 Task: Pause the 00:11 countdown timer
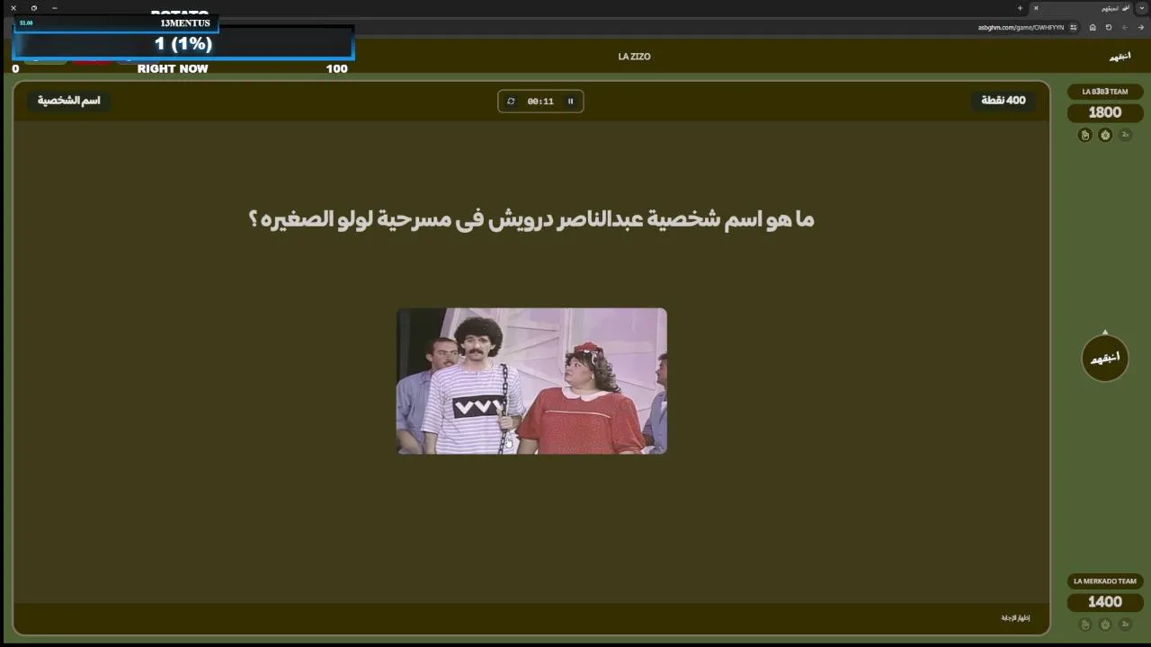coord(570,102)
